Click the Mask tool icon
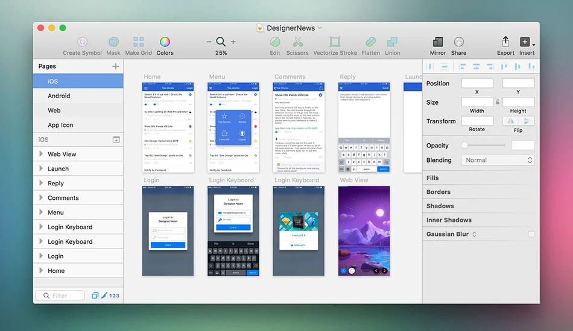 click(113, 42)
